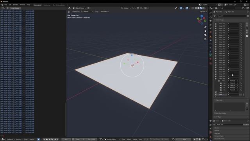This screenshot has height=141, width=250.
Task: Open the Orientation Default dropdown
Action: coord(87,12)
